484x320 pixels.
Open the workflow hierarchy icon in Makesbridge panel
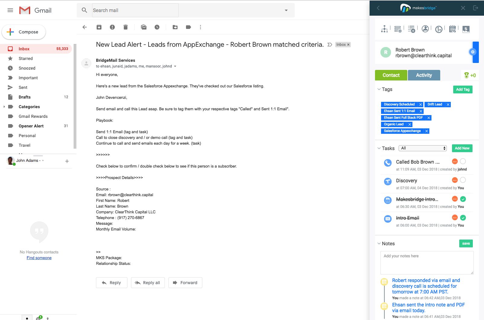click(384, 29)
